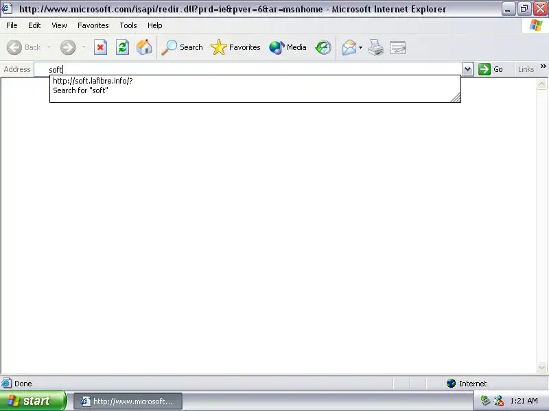549x411 pixels.
Task: Expand Back button history dropdown arrow
Action: pos(49,47)
